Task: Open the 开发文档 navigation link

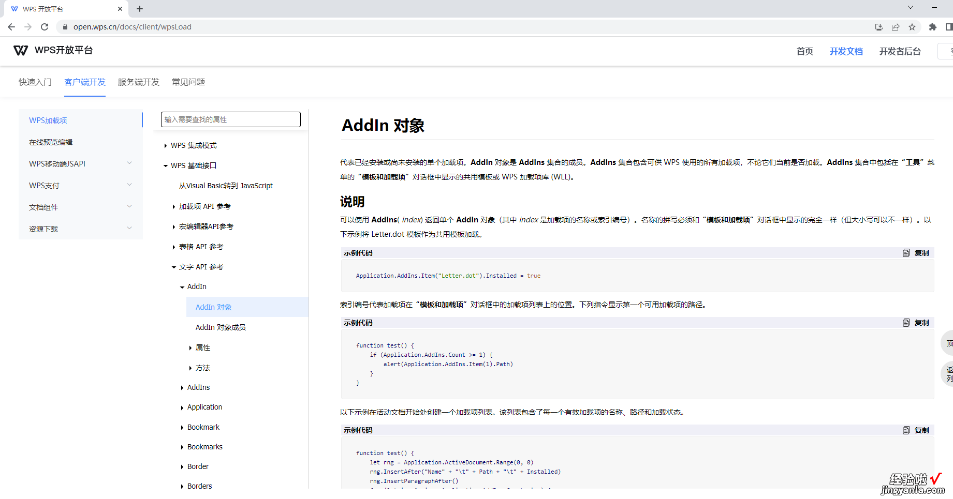Action: click(846, 51)
